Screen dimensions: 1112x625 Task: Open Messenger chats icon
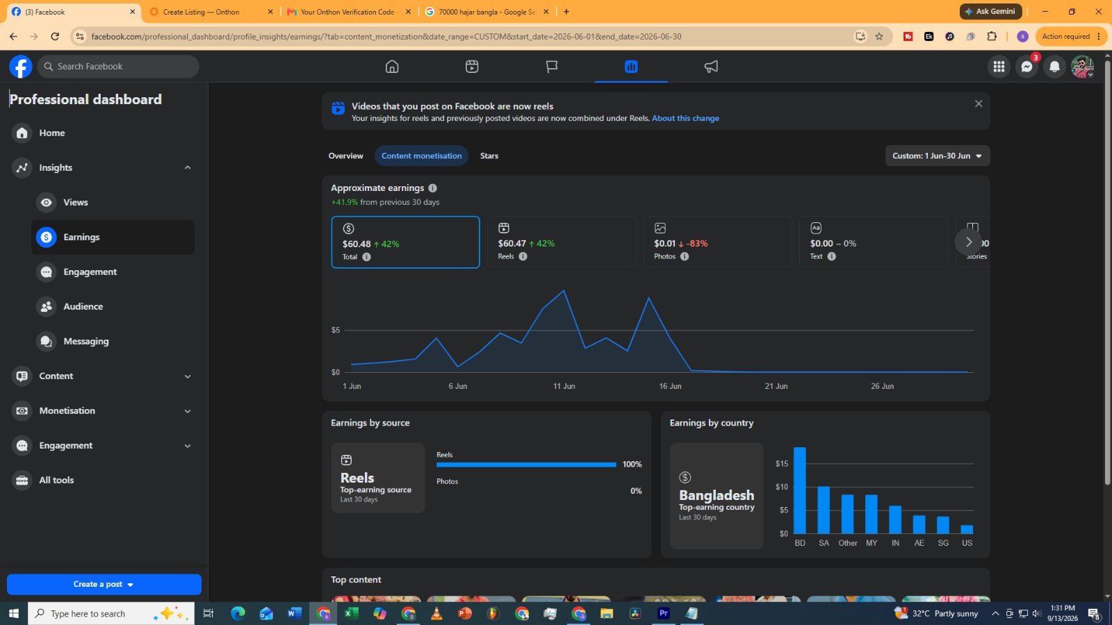click(1027, 67)
